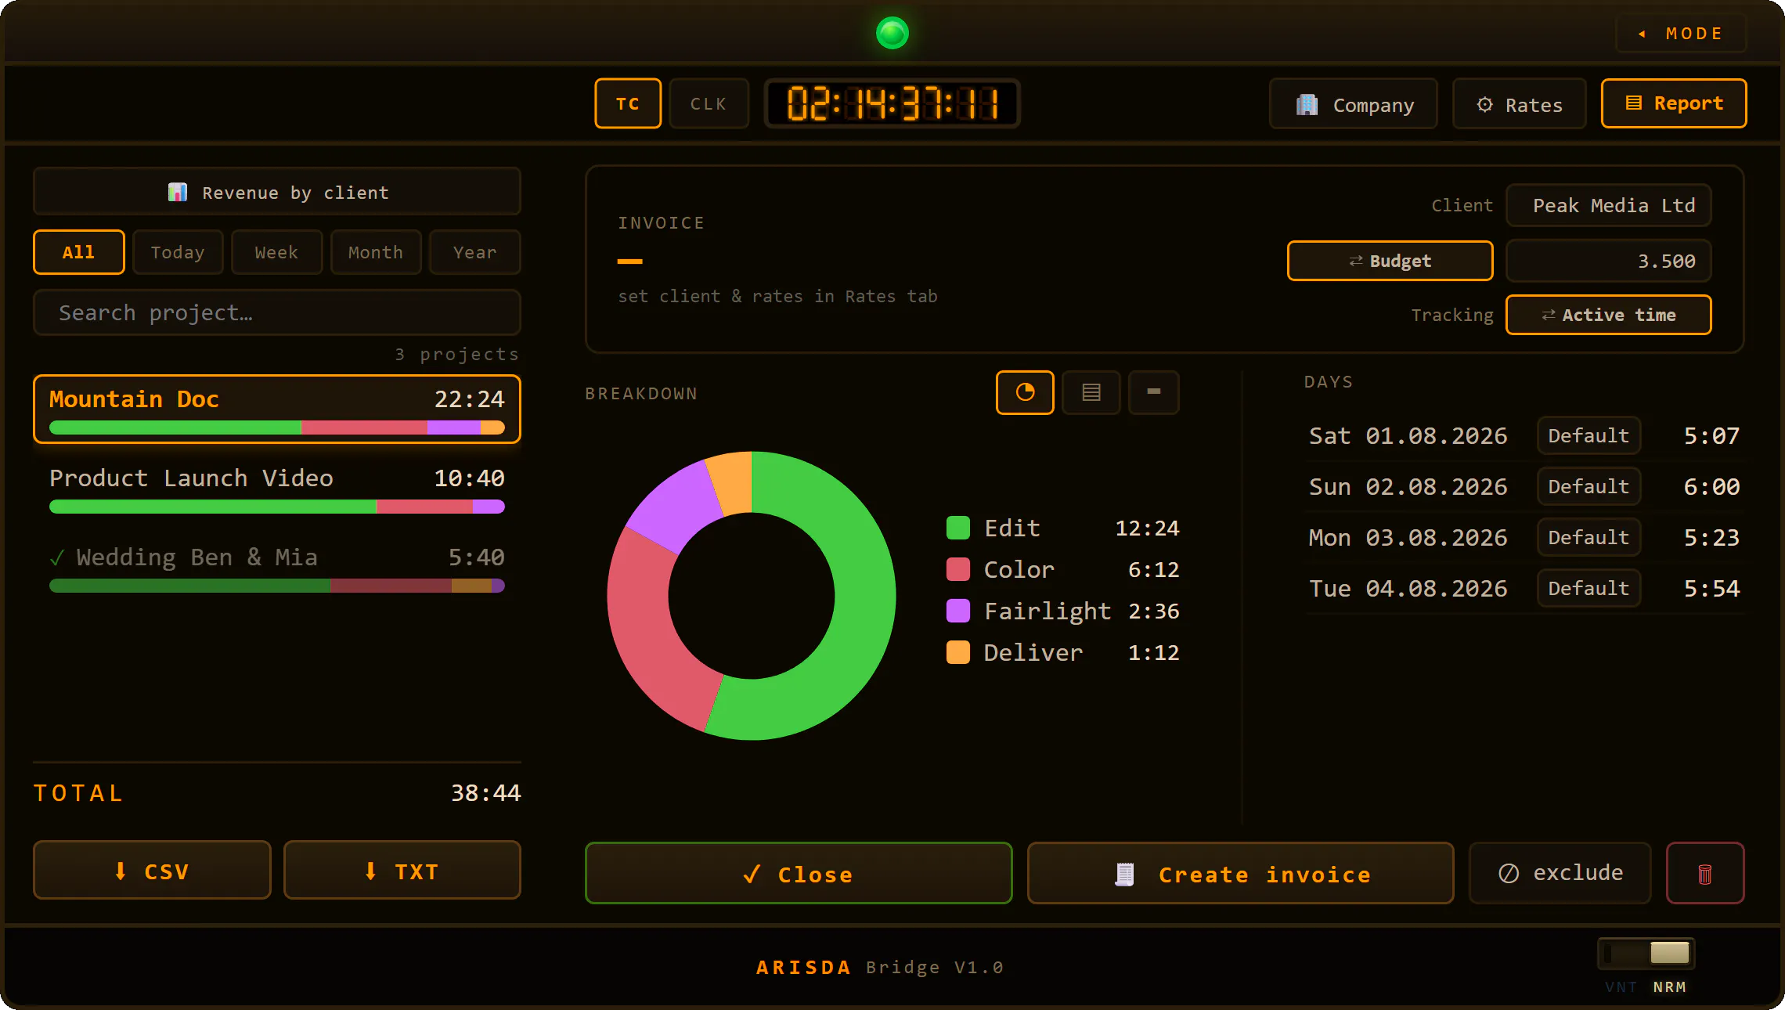Toggle Active time tracking mode

[x=1609, y=315]
